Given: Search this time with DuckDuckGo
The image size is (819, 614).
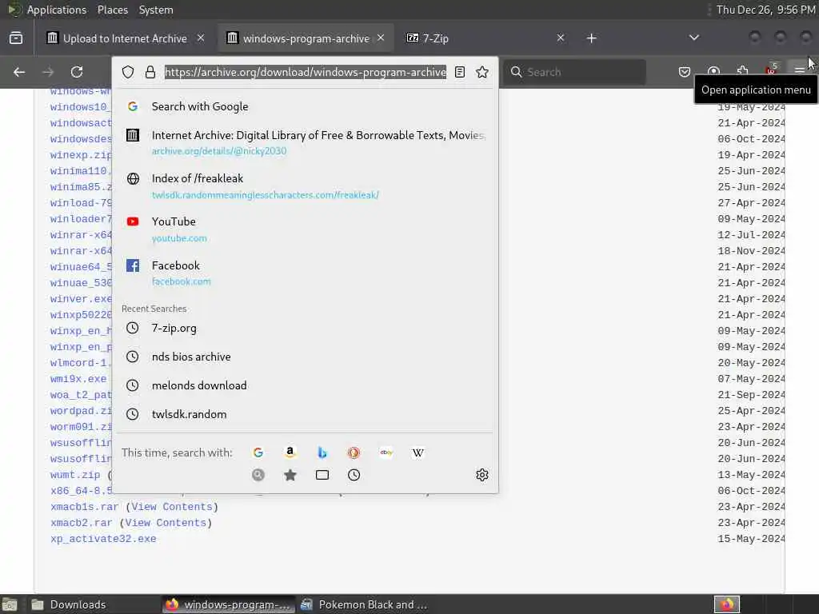Looking at the screenshot, I should tap(354, 453).
